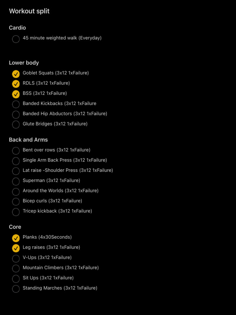Untick the Leg raises item
Image resolution: width=236 pixels, height=315 pixels.
[16, 248]
